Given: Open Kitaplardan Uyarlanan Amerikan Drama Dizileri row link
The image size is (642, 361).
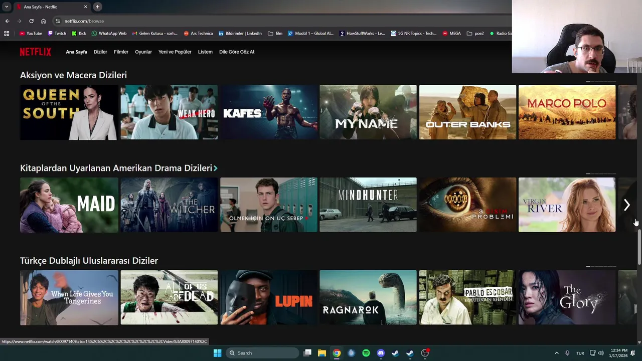Looking at the screenshot, I should point(119,168).
